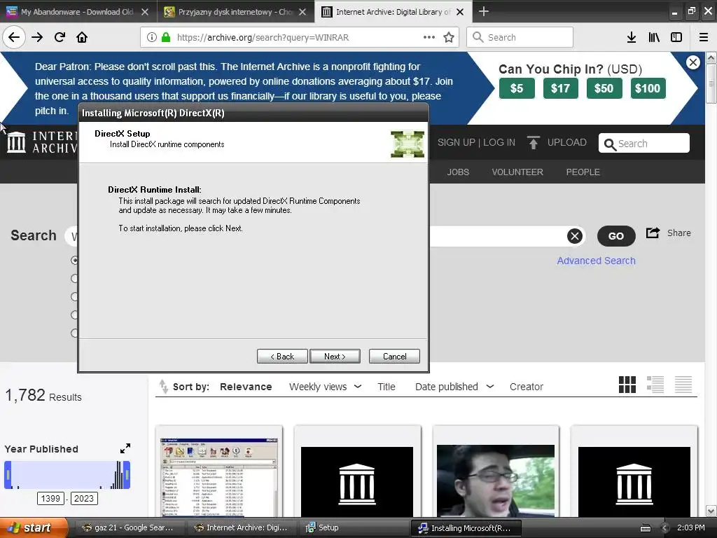Viewport: 717px width, 538px height.
Task: Switch to compact list view
Action: pyautogui.click(x=683, y=385)
